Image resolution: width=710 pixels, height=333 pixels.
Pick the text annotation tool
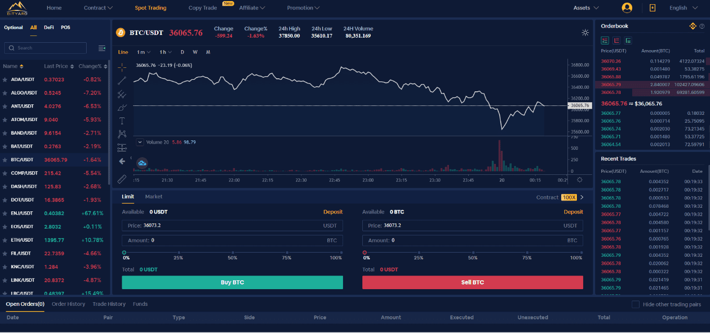[x=122, y=121]
